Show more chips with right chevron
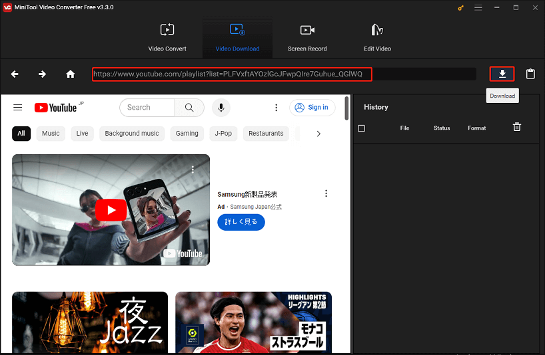 (x=318, y=134)
